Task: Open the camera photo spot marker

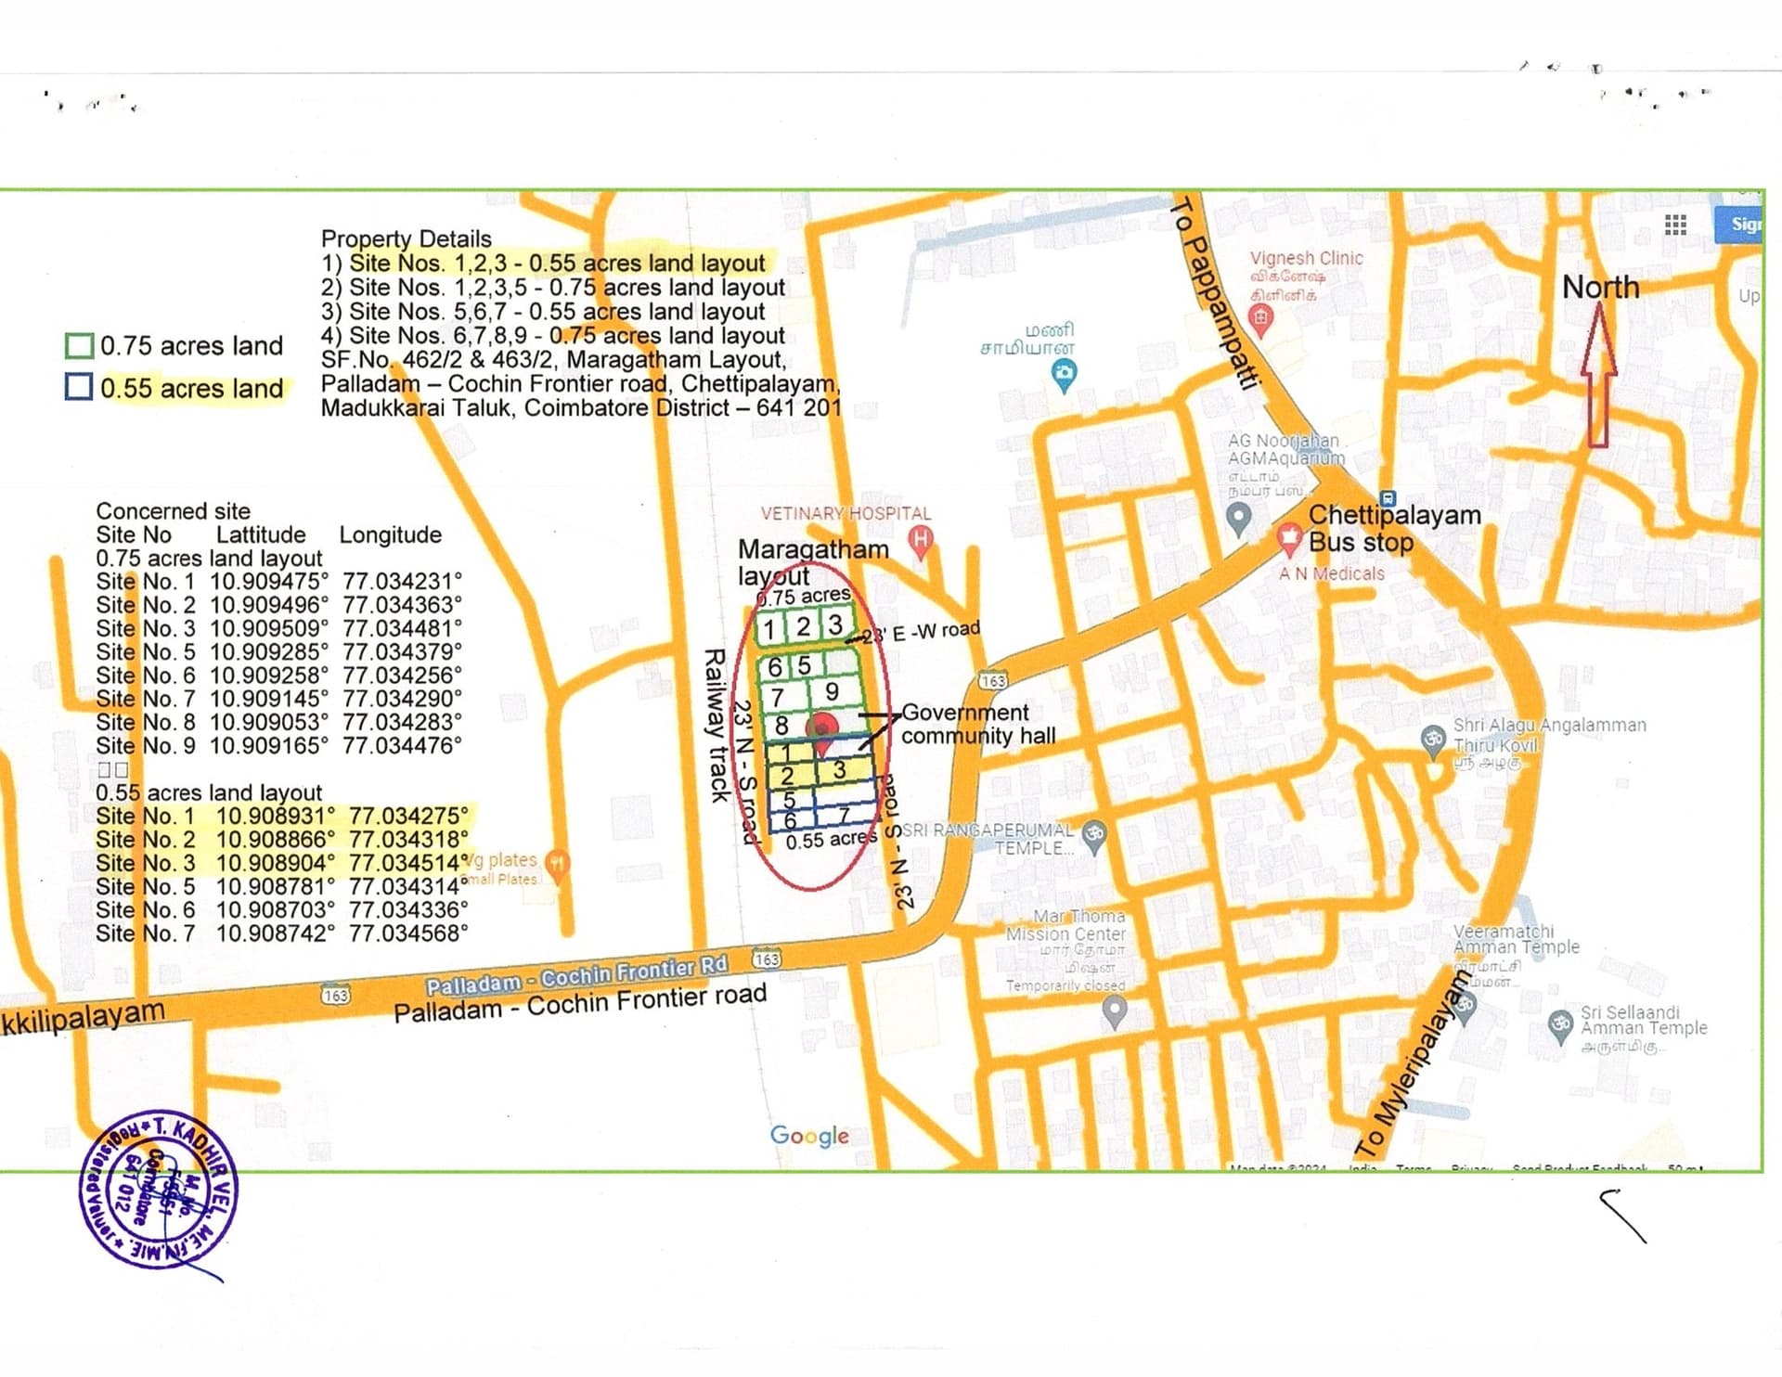Action: pyautogui.click(x=1064, y=376)
